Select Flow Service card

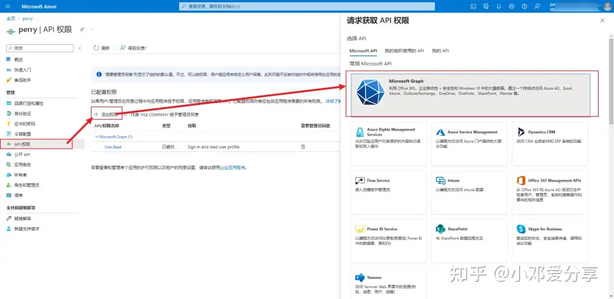389,192
